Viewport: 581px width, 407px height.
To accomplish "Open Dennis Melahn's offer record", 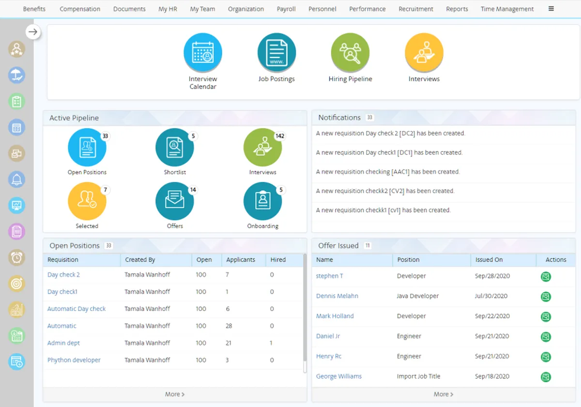I will pos(337,296).
